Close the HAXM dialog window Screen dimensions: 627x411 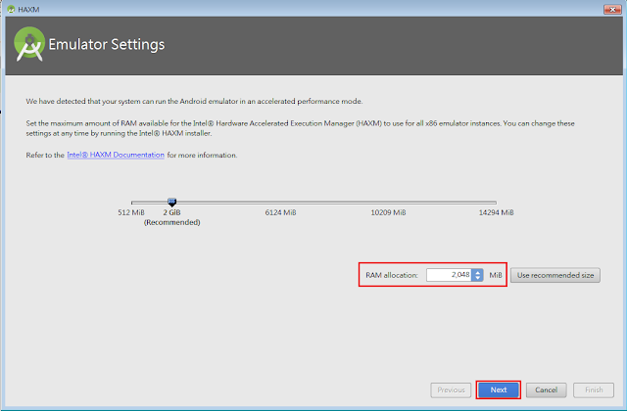612,9
